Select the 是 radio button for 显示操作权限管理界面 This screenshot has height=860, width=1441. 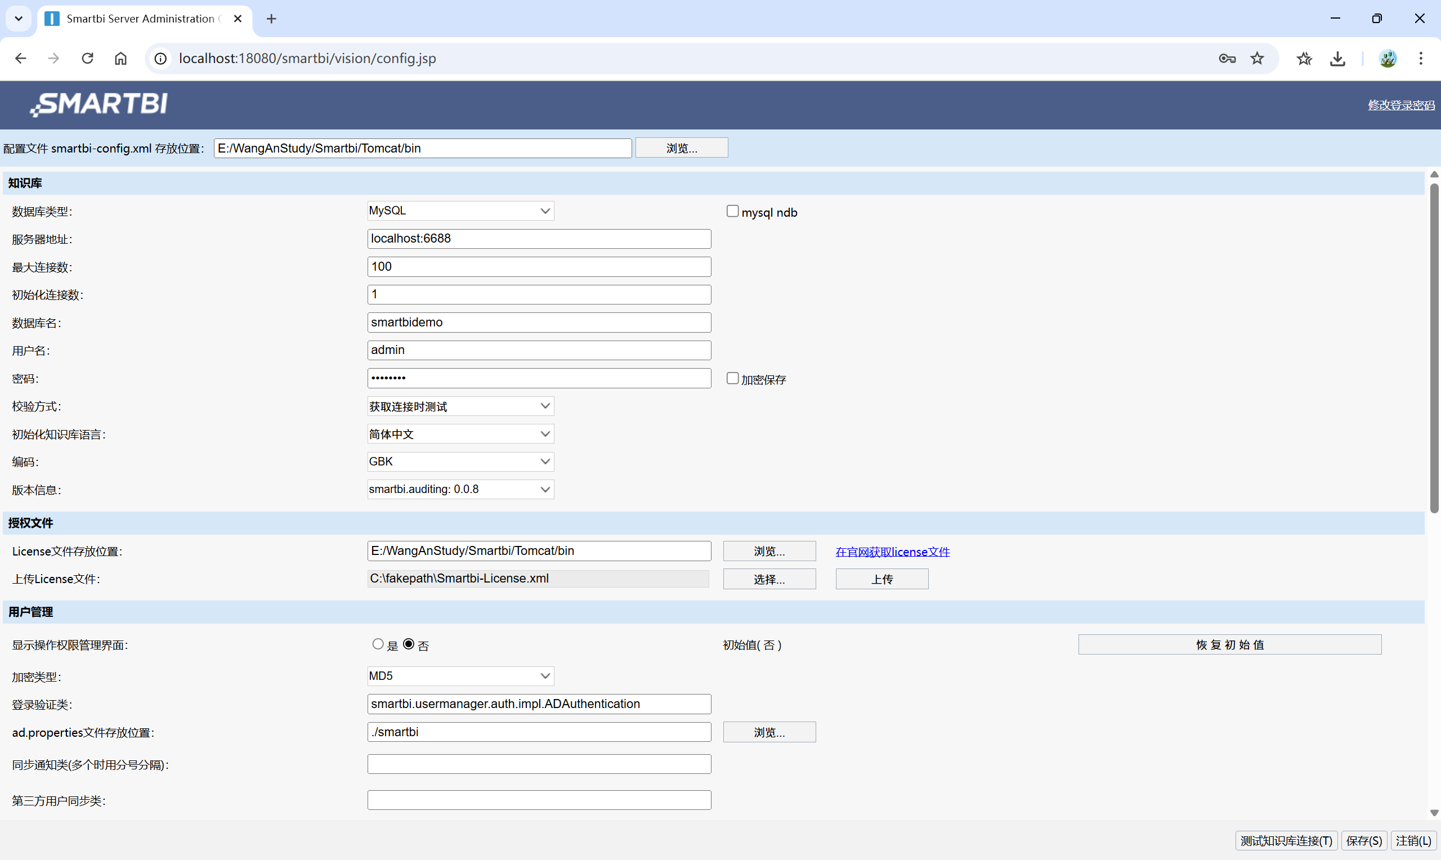pos(377,643)
